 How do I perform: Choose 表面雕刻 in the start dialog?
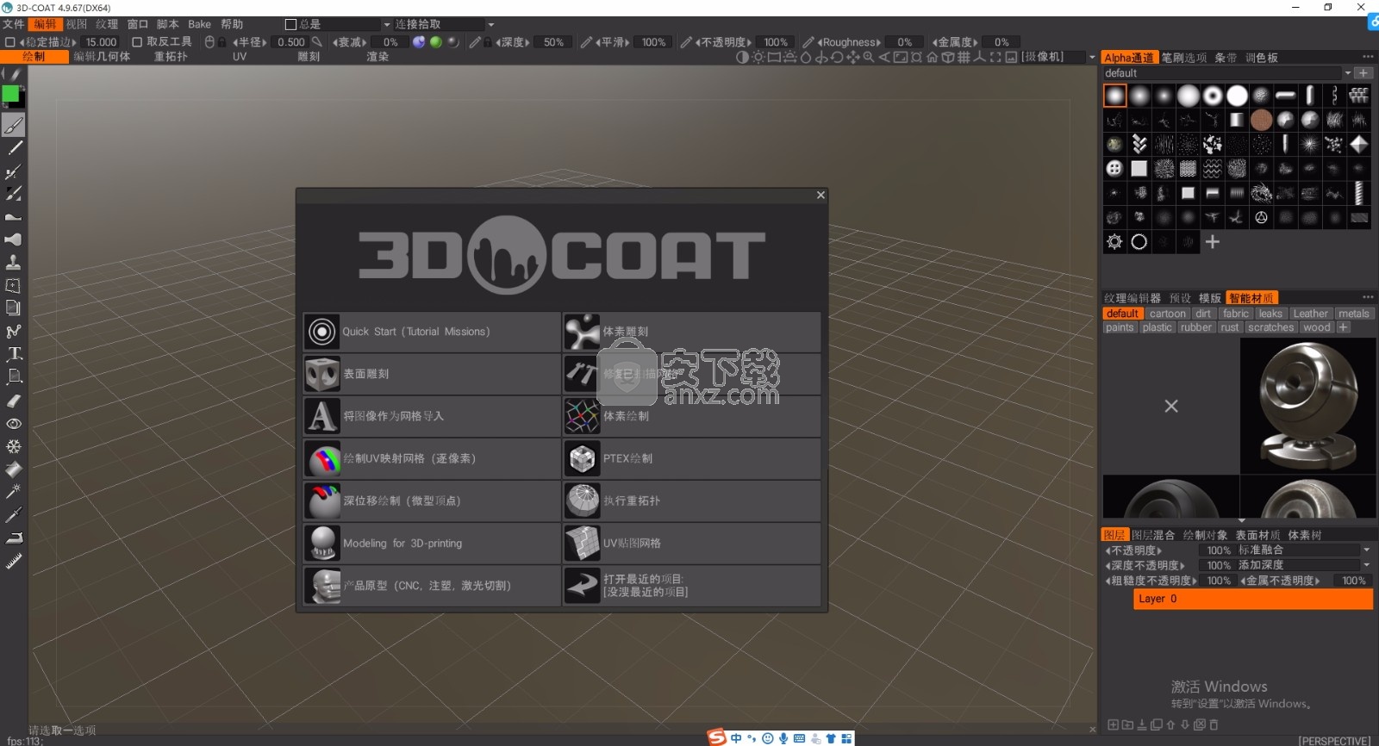[x=432, y=374]
